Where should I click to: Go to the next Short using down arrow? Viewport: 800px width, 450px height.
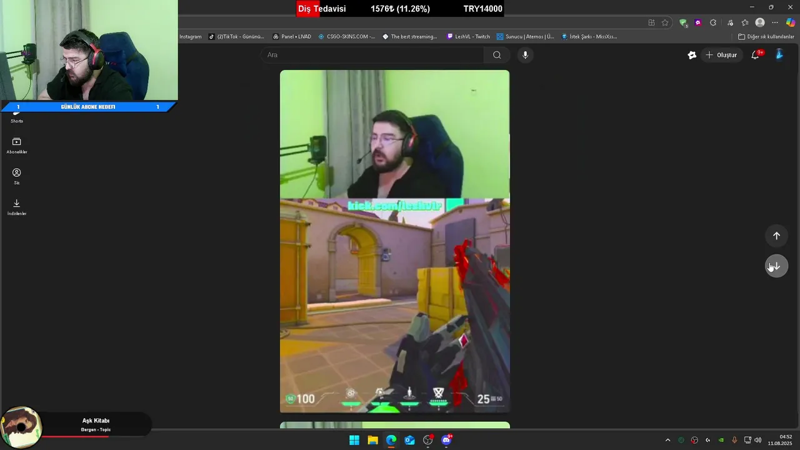pyautogui.click(x=776, y=266)
